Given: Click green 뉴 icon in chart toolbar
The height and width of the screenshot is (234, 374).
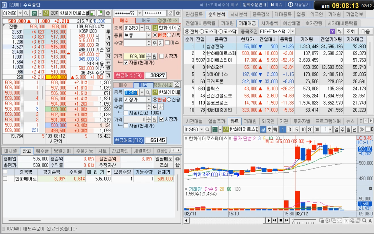Looking at the screenshot, I should [x=215, y=129].
